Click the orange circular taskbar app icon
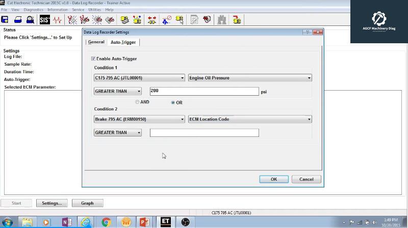 point(126,222)
